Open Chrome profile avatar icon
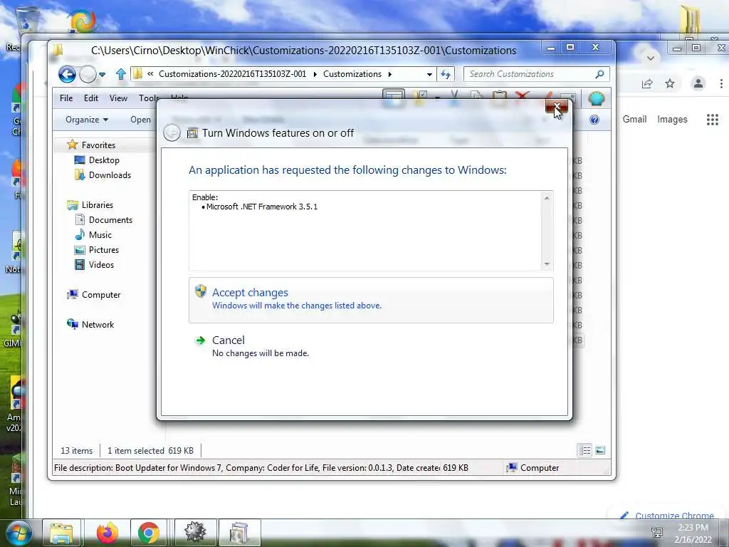Viewport: 729px width, 547px height. coord(698,84)
